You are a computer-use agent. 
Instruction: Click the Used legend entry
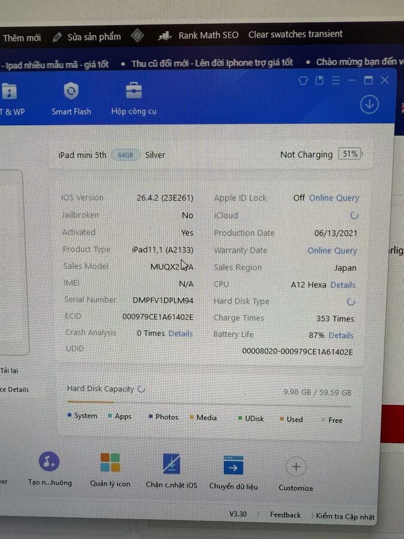tap(291, 419)
